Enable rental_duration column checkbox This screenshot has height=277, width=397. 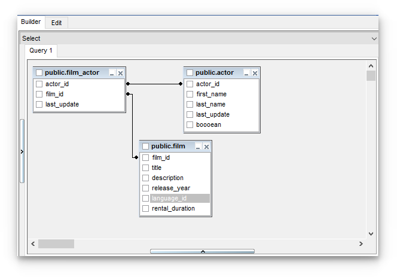pyautogui.click(x=145, y=208)
